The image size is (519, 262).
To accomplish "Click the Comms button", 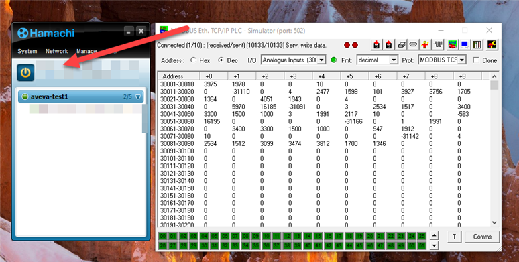I will (x=482, y=236).
